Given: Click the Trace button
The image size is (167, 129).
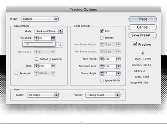Looking at the screenshot, I should point(143,19).
